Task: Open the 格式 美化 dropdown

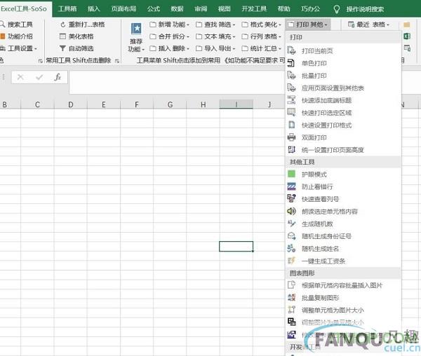Action: (x=261, y=25)
